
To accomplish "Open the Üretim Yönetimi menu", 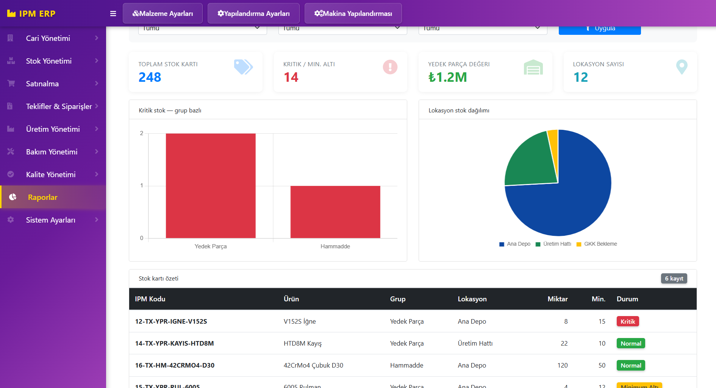I will click(53, 129).
